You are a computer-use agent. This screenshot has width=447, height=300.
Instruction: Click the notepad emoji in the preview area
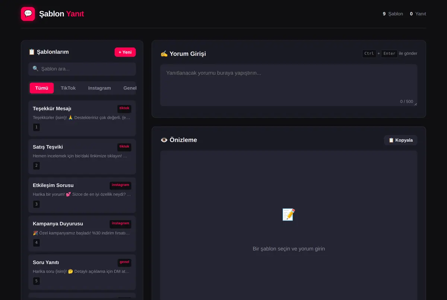pyautogui.click(x=289, y=215)
